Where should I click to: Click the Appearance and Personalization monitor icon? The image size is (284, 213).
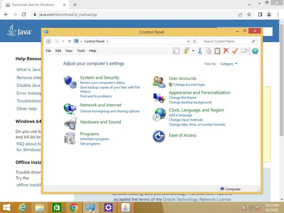point(159,98)
